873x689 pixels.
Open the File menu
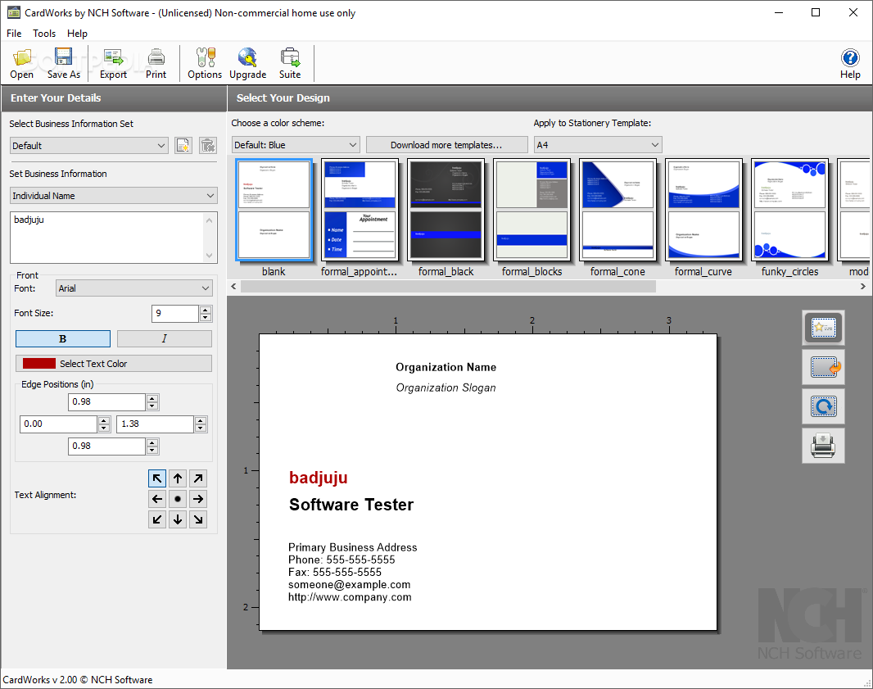14,34
